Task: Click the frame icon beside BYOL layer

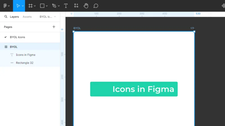Action: click(6, 47)
